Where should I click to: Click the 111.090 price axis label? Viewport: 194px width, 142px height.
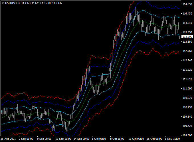click(x=187, y=88)
